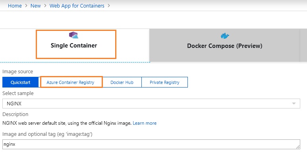Open the Select sample NGINX dropdown

151,103
